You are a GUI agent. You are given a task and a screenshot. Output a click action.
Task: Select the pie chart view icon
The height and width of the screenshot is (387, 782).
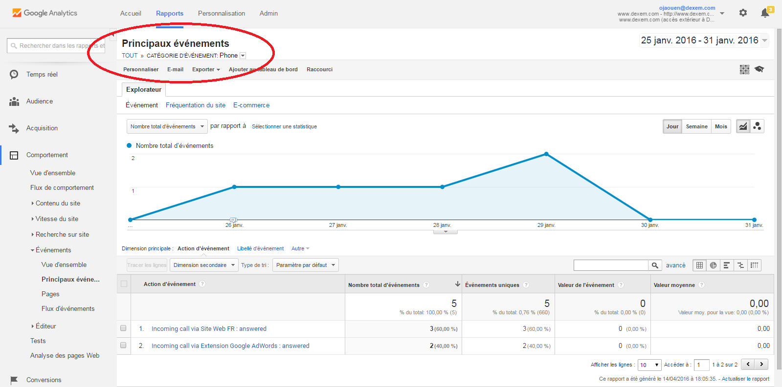[714, 265]
